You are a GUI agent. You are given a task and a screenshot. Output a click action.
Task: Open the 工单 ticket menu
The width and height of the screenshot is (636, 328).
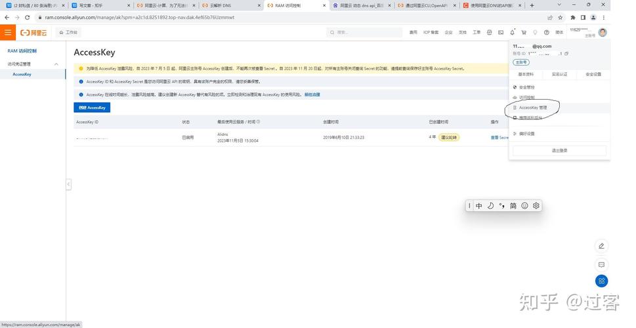click(477, 32)
